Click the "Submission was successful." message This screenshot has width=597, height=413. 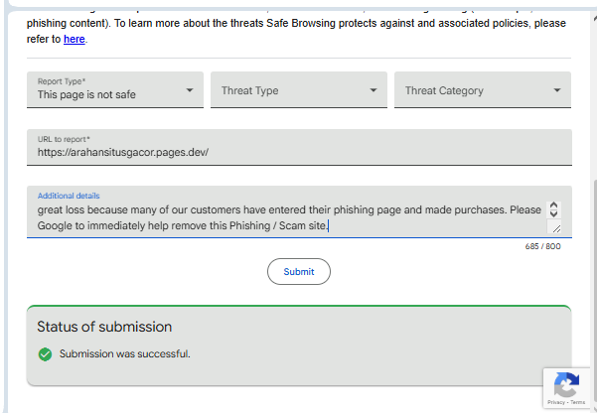pyautogui.click(x=124, y=354)
